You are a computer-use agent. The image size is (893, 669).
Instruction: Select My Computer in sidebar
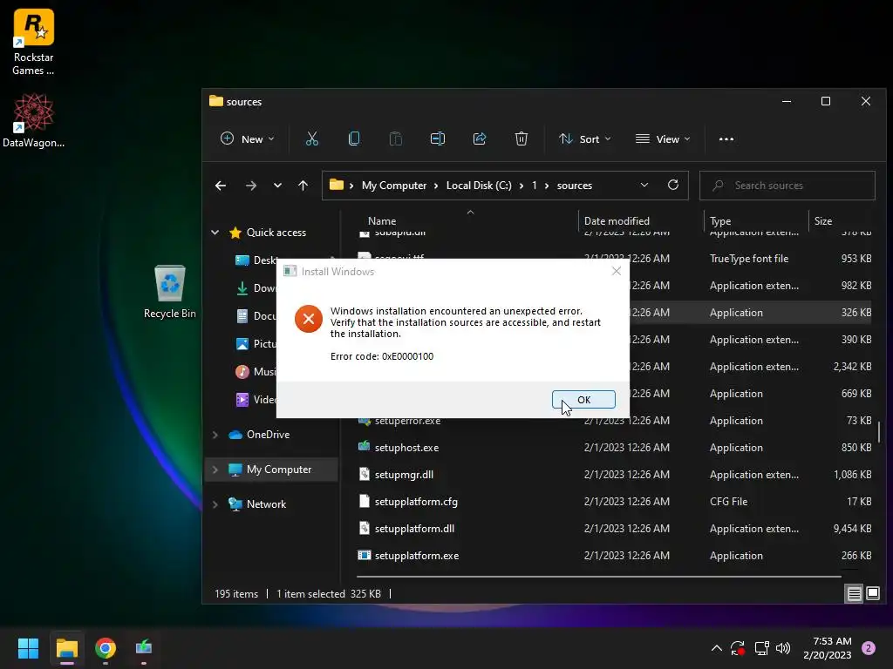(x=279, y=470)
